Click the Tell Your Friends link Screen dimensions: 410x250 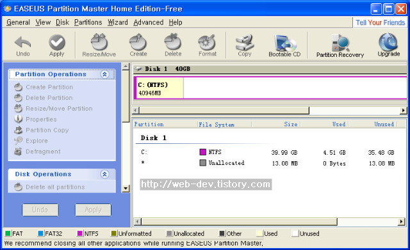click(380, 23)
